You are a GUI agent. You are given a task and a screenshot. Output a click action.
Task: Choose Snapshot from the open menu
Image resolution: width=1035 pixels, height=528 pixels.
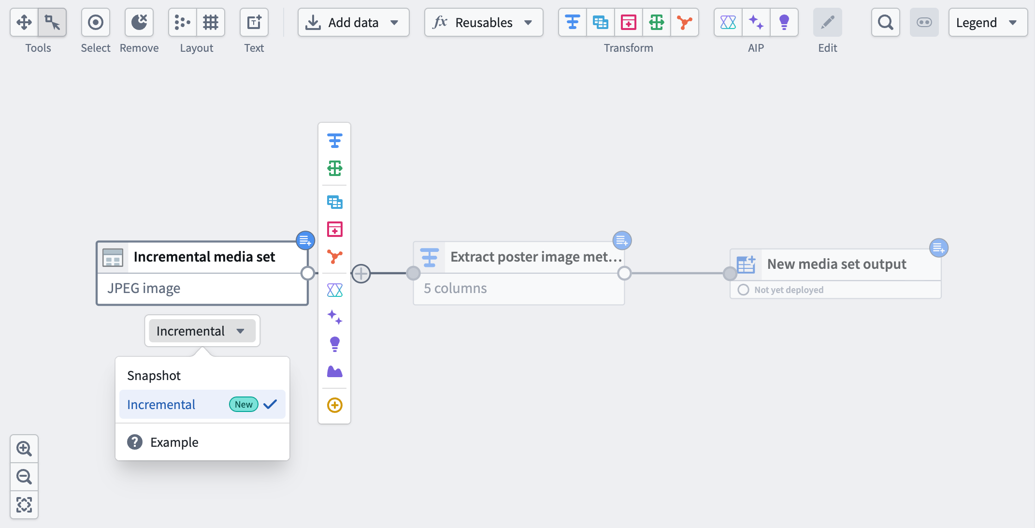point(154,375)
